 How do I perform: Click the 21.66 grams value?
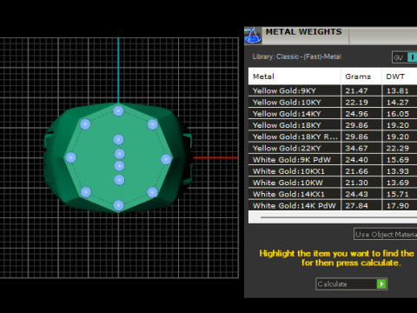click(356, 171)
